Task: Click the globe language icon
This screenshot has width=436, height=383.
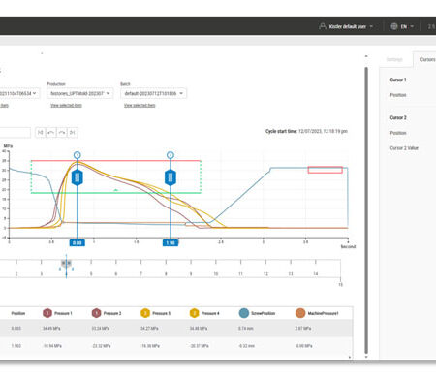Action: pos(394,26)
